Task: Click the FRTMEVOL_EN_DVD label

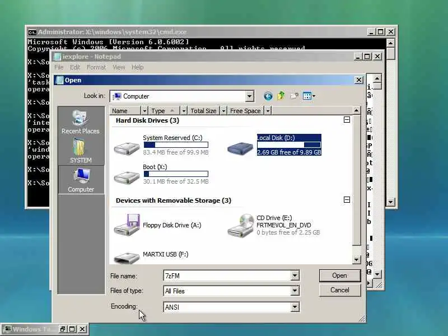Action: [x=284, y=225]
